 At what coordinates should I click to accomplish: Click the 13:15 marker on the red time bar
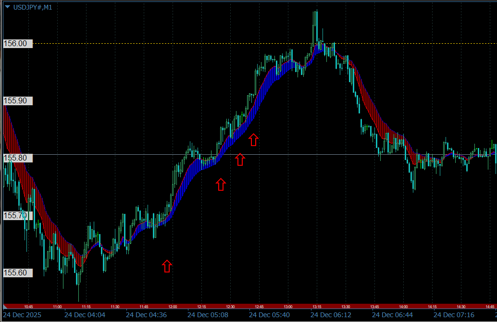pyautogui.click(x=317, y=307)
